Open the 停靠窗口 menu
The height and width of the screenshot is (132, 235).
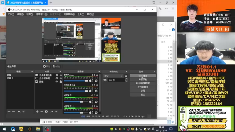pyautogui.click(x=42, y=14)
